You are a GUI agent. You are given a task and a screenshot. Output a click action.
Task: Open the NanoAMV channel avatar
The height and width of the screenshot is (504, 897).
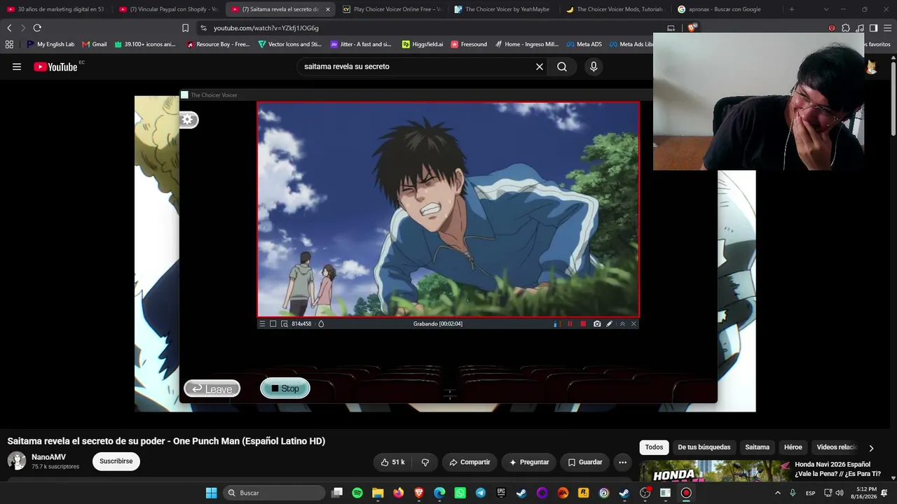17,461
